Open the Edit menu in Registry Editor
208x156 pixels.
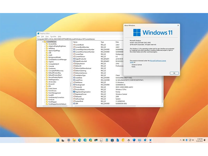click(x=42, y=36)
